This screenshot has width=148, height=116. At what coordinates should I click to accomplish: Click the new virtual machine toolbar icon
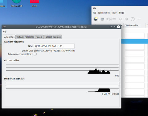click(96, 19)
